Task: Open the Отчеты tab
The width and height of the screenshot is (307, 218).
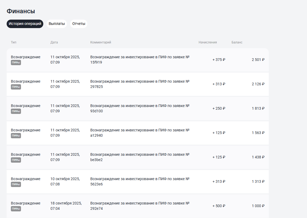Action: 79,24
